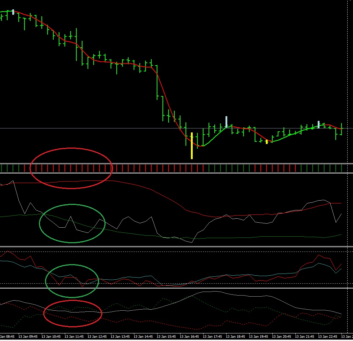Click the '13 Jan 22:45' time axis label
The image size is (353, 341).
327,336
